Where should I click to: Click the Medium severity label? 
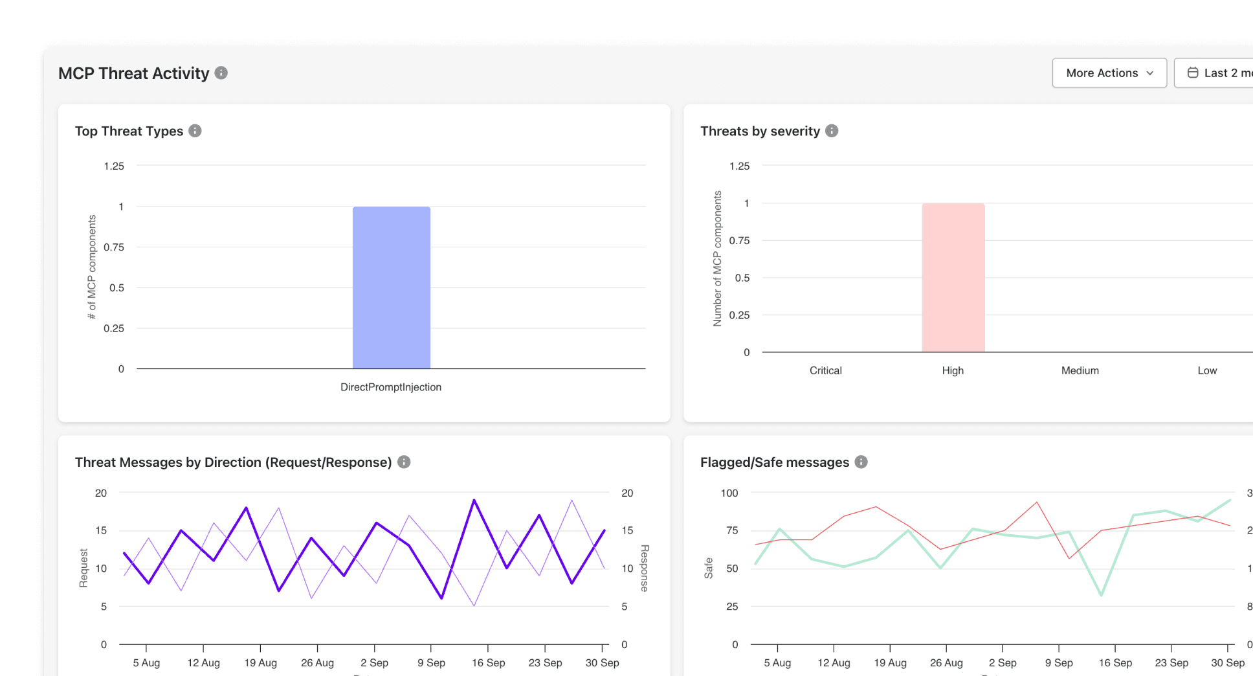point(1079,370)
